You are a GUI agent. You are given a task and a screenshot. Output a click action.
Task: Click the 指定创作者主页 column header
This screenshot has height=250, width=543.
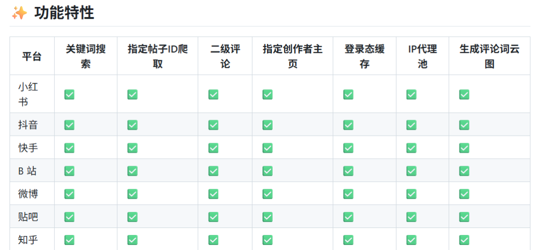(293, 56)
